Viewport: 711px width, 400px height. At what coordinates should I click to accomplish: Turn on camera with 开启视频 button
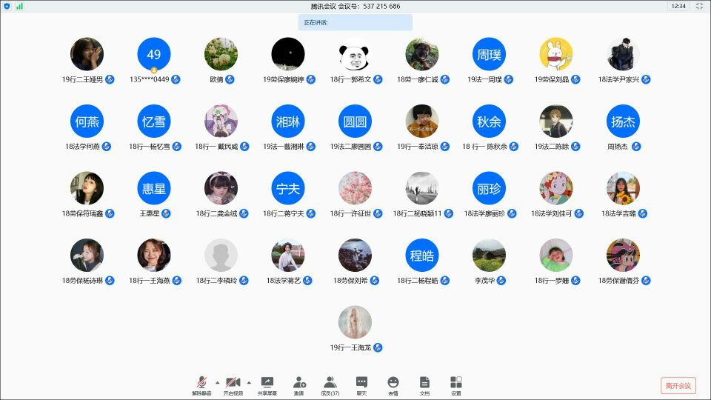[233, 384]
